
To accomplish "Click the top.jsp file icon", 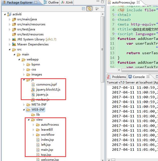I will coord(38,155).
